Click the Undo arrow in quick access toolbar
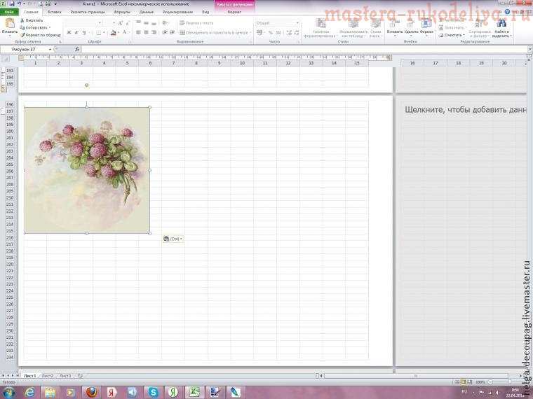This screenshot has width=533, height=399. point(20,4)
